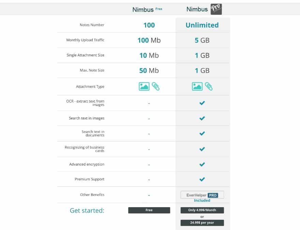Select the Free get started button
The image size is (300, 230).
pos(149,210)
